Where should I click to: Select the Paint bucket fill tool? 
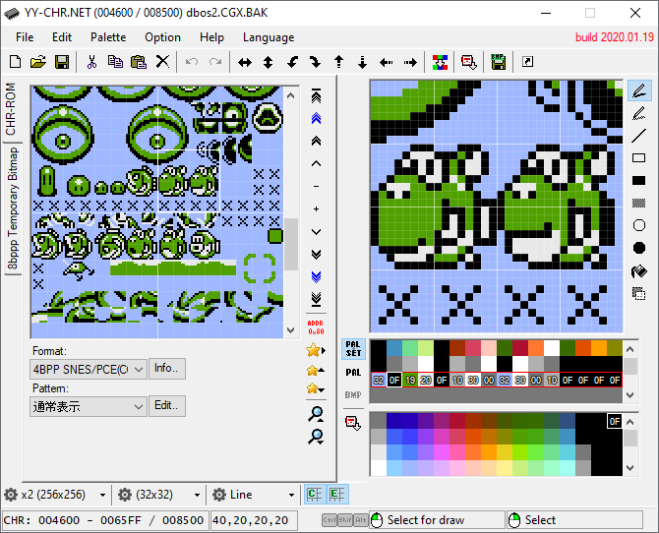638,271
